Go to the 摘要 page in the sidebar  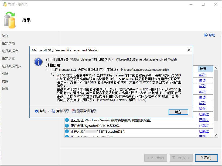pos(5,81)
